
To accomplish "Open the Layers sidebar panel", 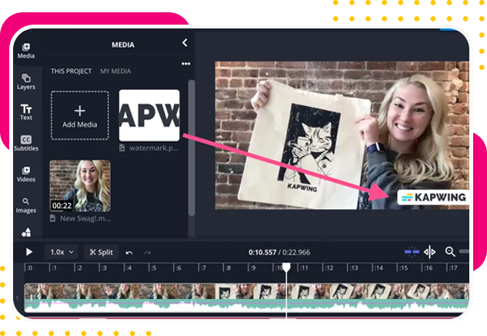I will [26, 82].
